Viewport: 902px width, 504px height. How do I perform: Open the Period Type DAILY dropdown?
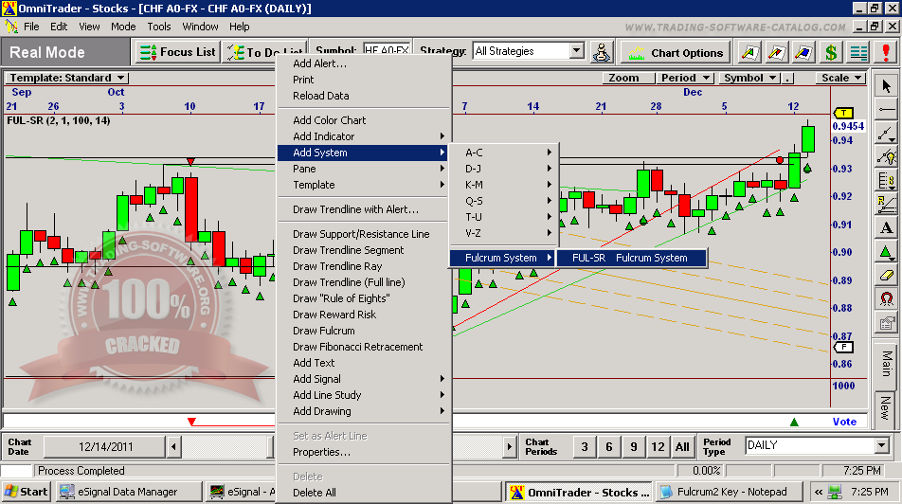(880, 446)
